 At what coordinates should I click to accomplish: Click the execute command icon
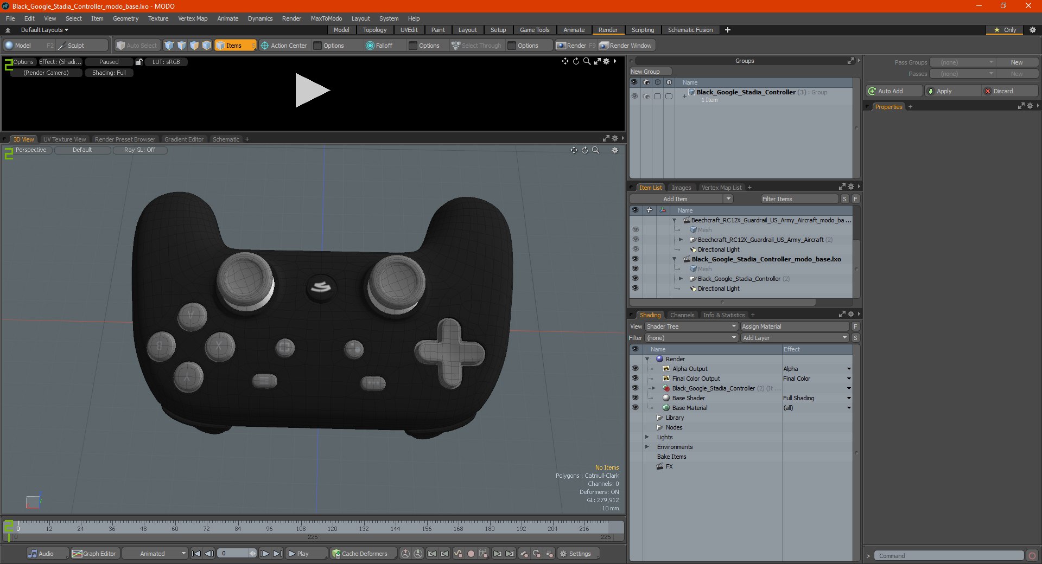pos(1032,556)
